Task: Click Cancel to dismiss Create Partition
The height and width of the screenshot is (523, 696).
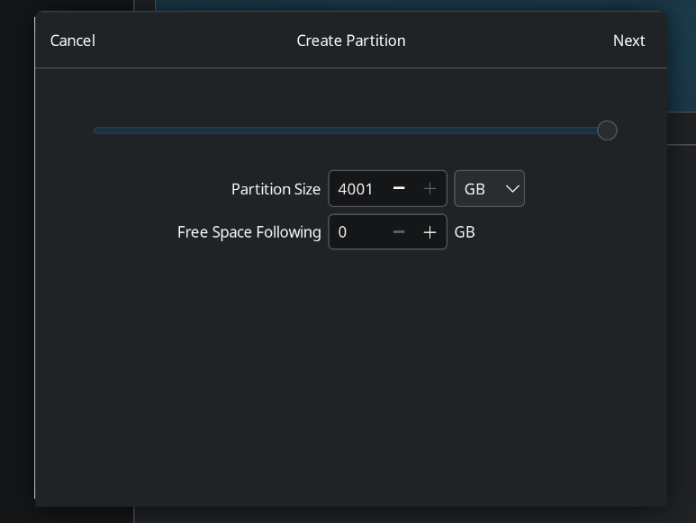Action: click(x=73, y=41)
